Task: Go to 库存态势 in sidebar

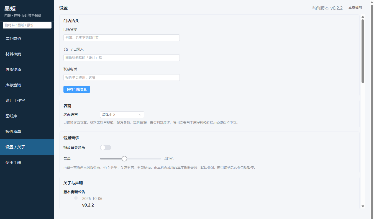Action: pos(27,38)
